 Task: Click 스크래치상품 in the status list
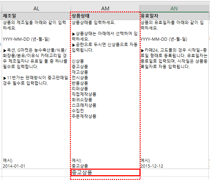[x=84, y=105]
